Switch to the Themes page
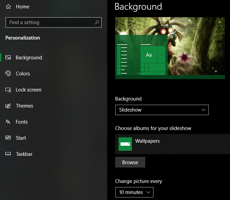 24,106
